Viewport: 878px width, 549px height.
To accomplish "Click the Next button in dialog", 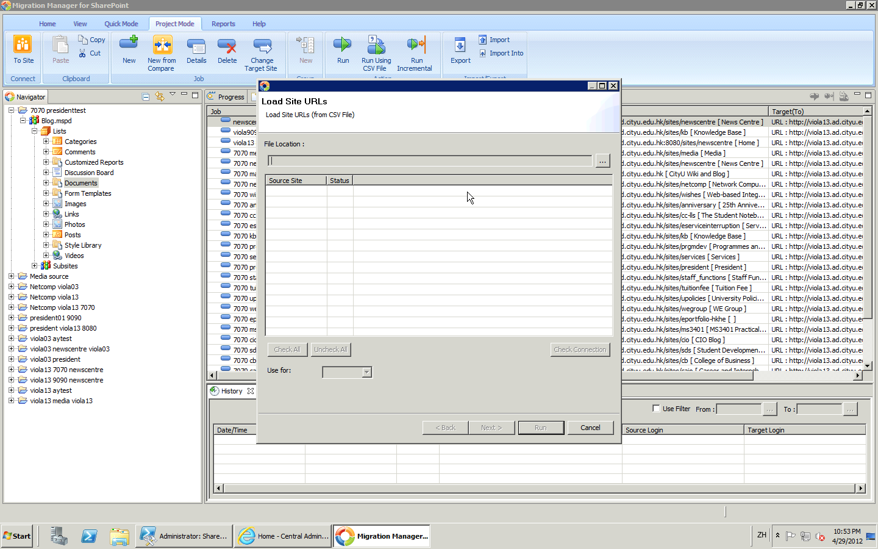I will coord(491,428).
